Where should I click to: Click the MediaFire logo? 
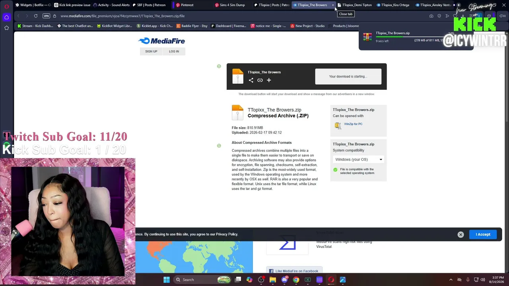[x=161, y=41]
